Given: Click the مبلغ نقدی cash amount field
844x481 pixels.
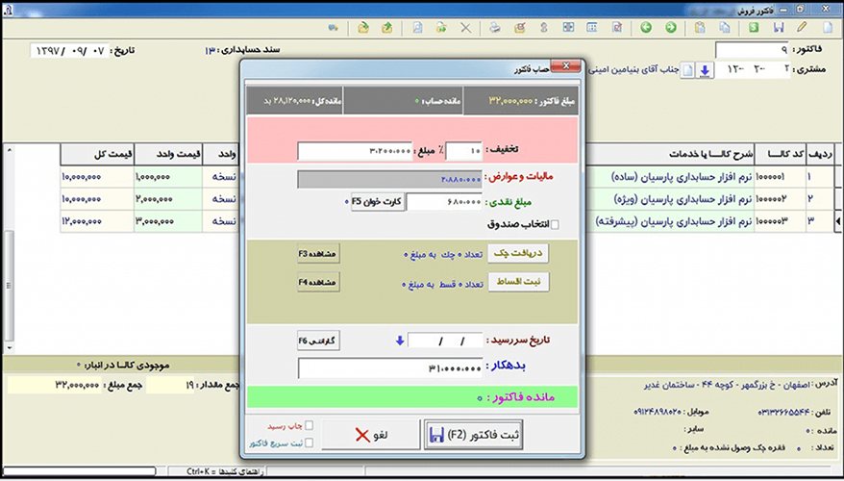Looking at the screenshot, I should coord(445,202).
